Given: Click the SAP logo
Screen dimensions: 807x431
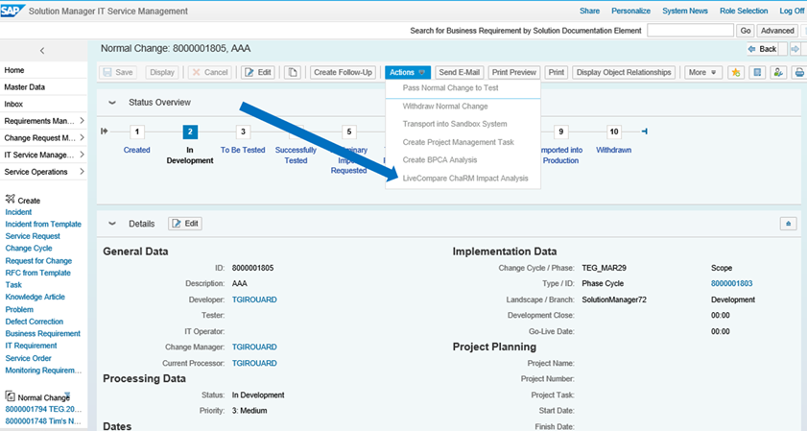Looking at the screenshot, I should 12,11.
